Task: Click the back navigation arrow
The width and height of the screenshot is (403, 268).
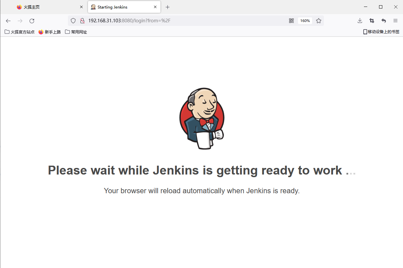Action: pos(8,20)
